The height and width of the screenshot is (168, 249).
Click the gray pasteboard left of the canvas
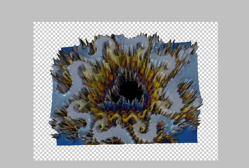[16, 89]
